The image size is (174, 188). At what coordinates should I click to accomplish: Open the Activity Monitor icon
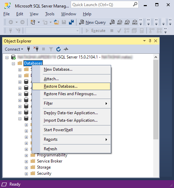point(66,49)
